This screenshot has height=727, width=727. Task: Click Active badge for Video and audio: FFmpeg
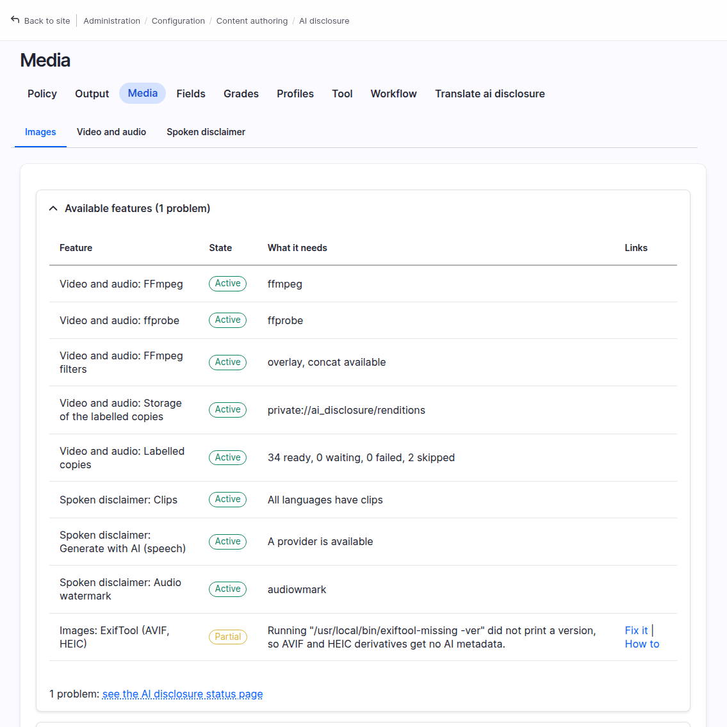pos(227,283)
